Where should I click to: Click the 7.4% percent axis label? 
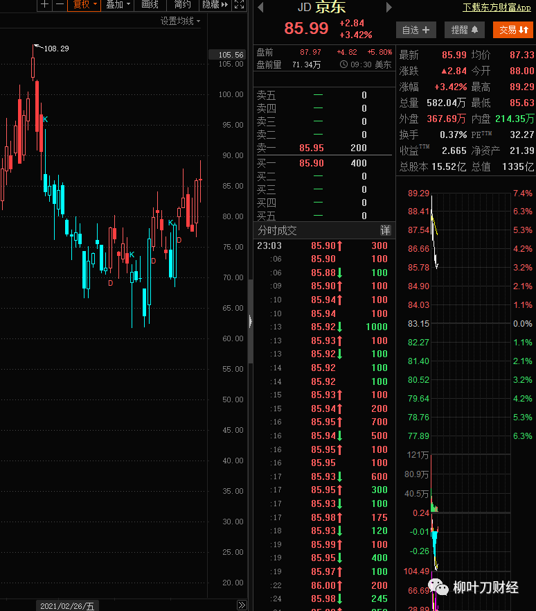point(522,193)
